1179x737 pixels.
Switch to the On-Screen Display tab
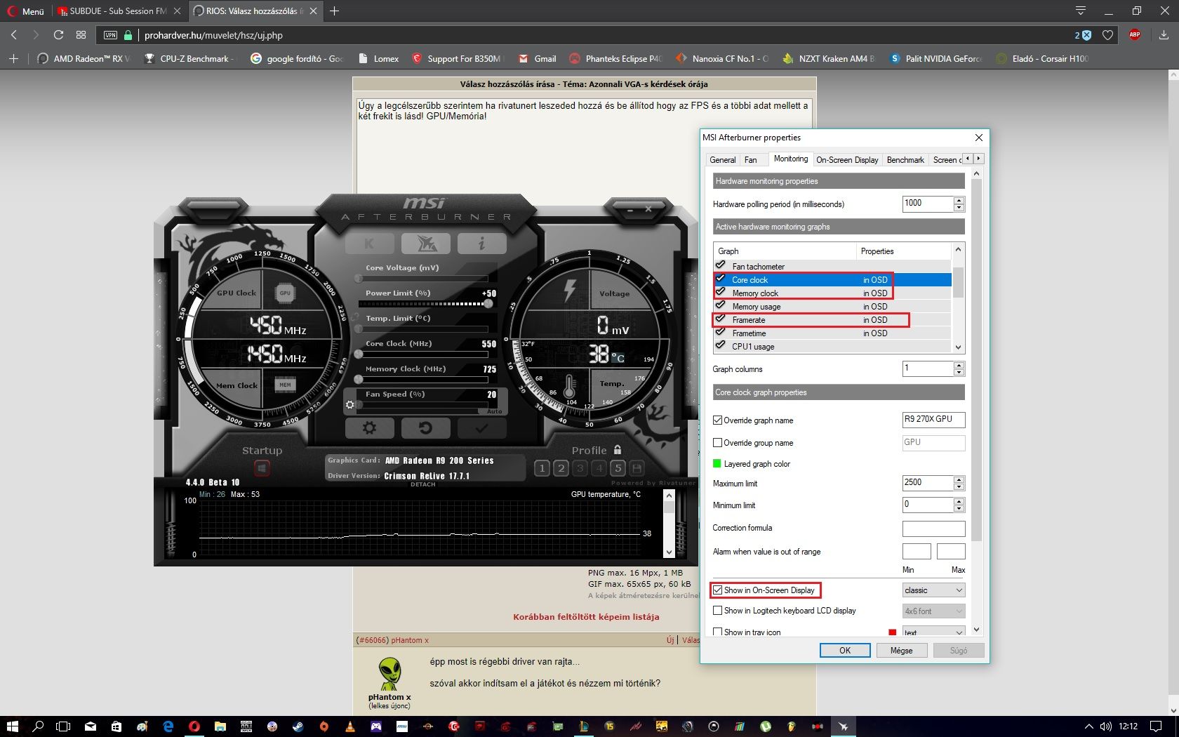point(847,160)
